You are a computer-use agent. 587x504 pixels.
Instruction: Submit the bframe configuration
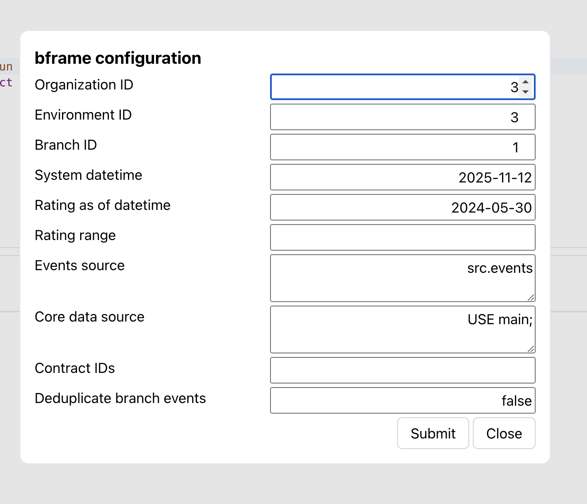click(x=433, y=433)
